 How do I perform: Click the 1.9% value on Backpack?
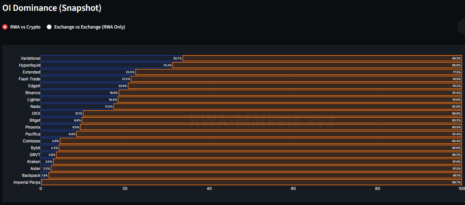click(x=45, y=176)
